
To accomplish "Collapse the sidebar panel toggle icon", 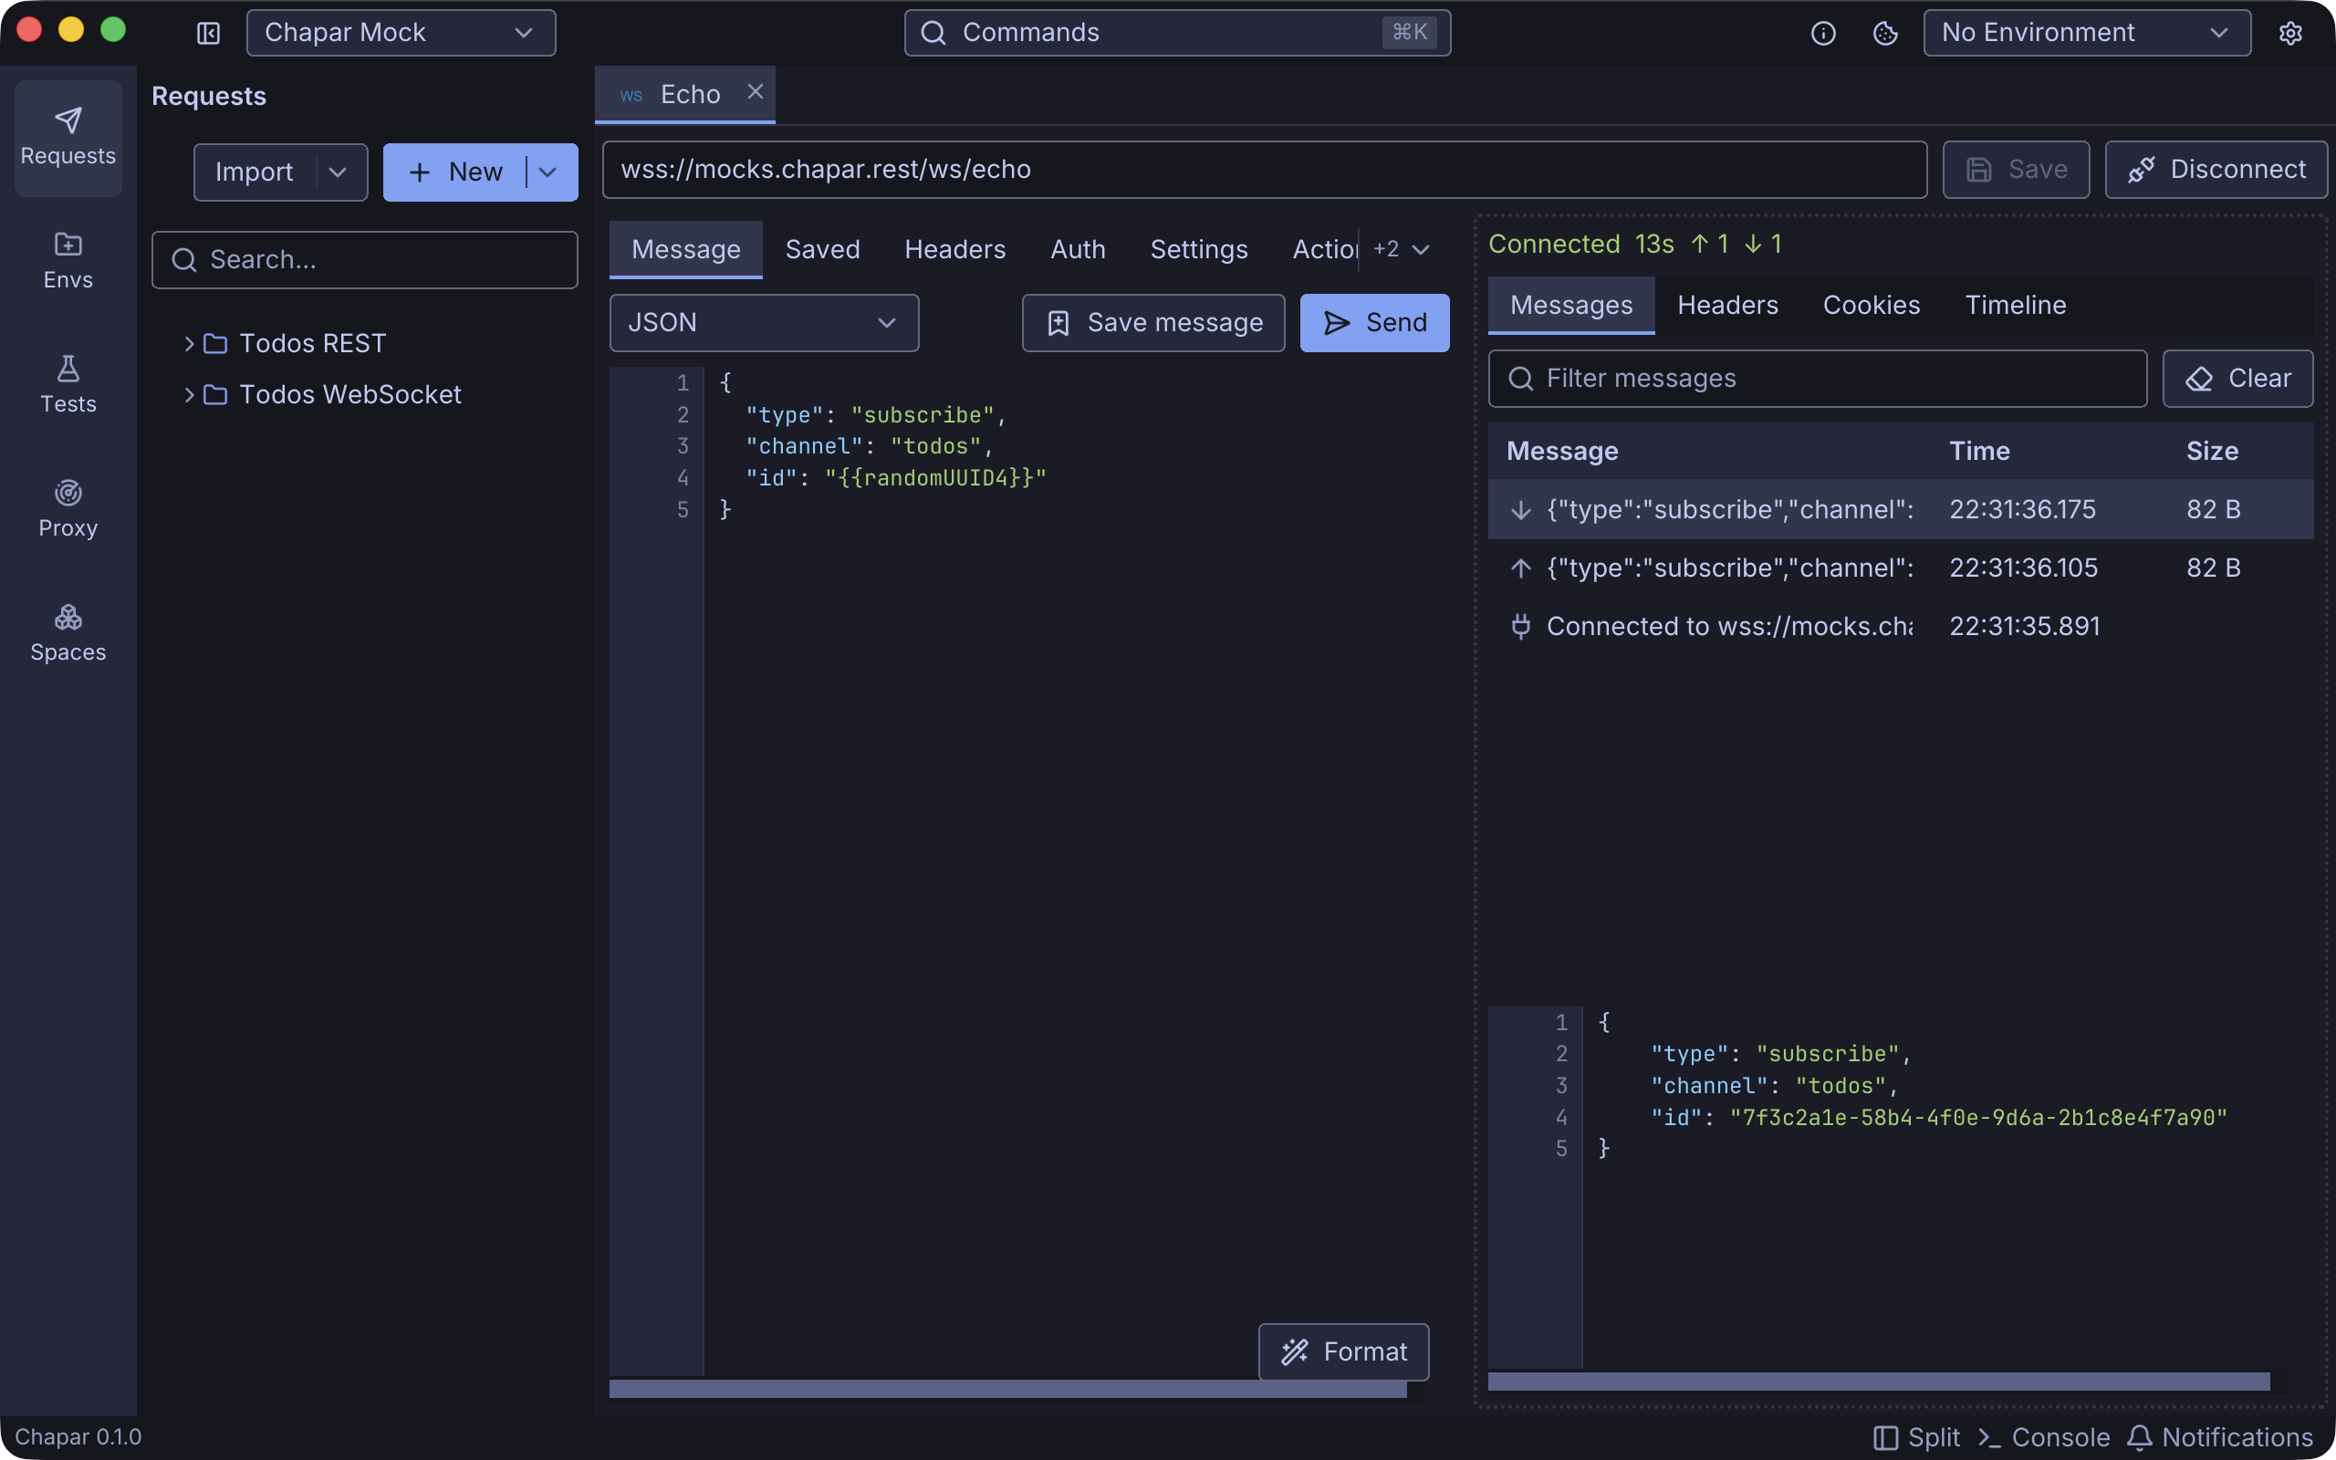I will 207,34.
